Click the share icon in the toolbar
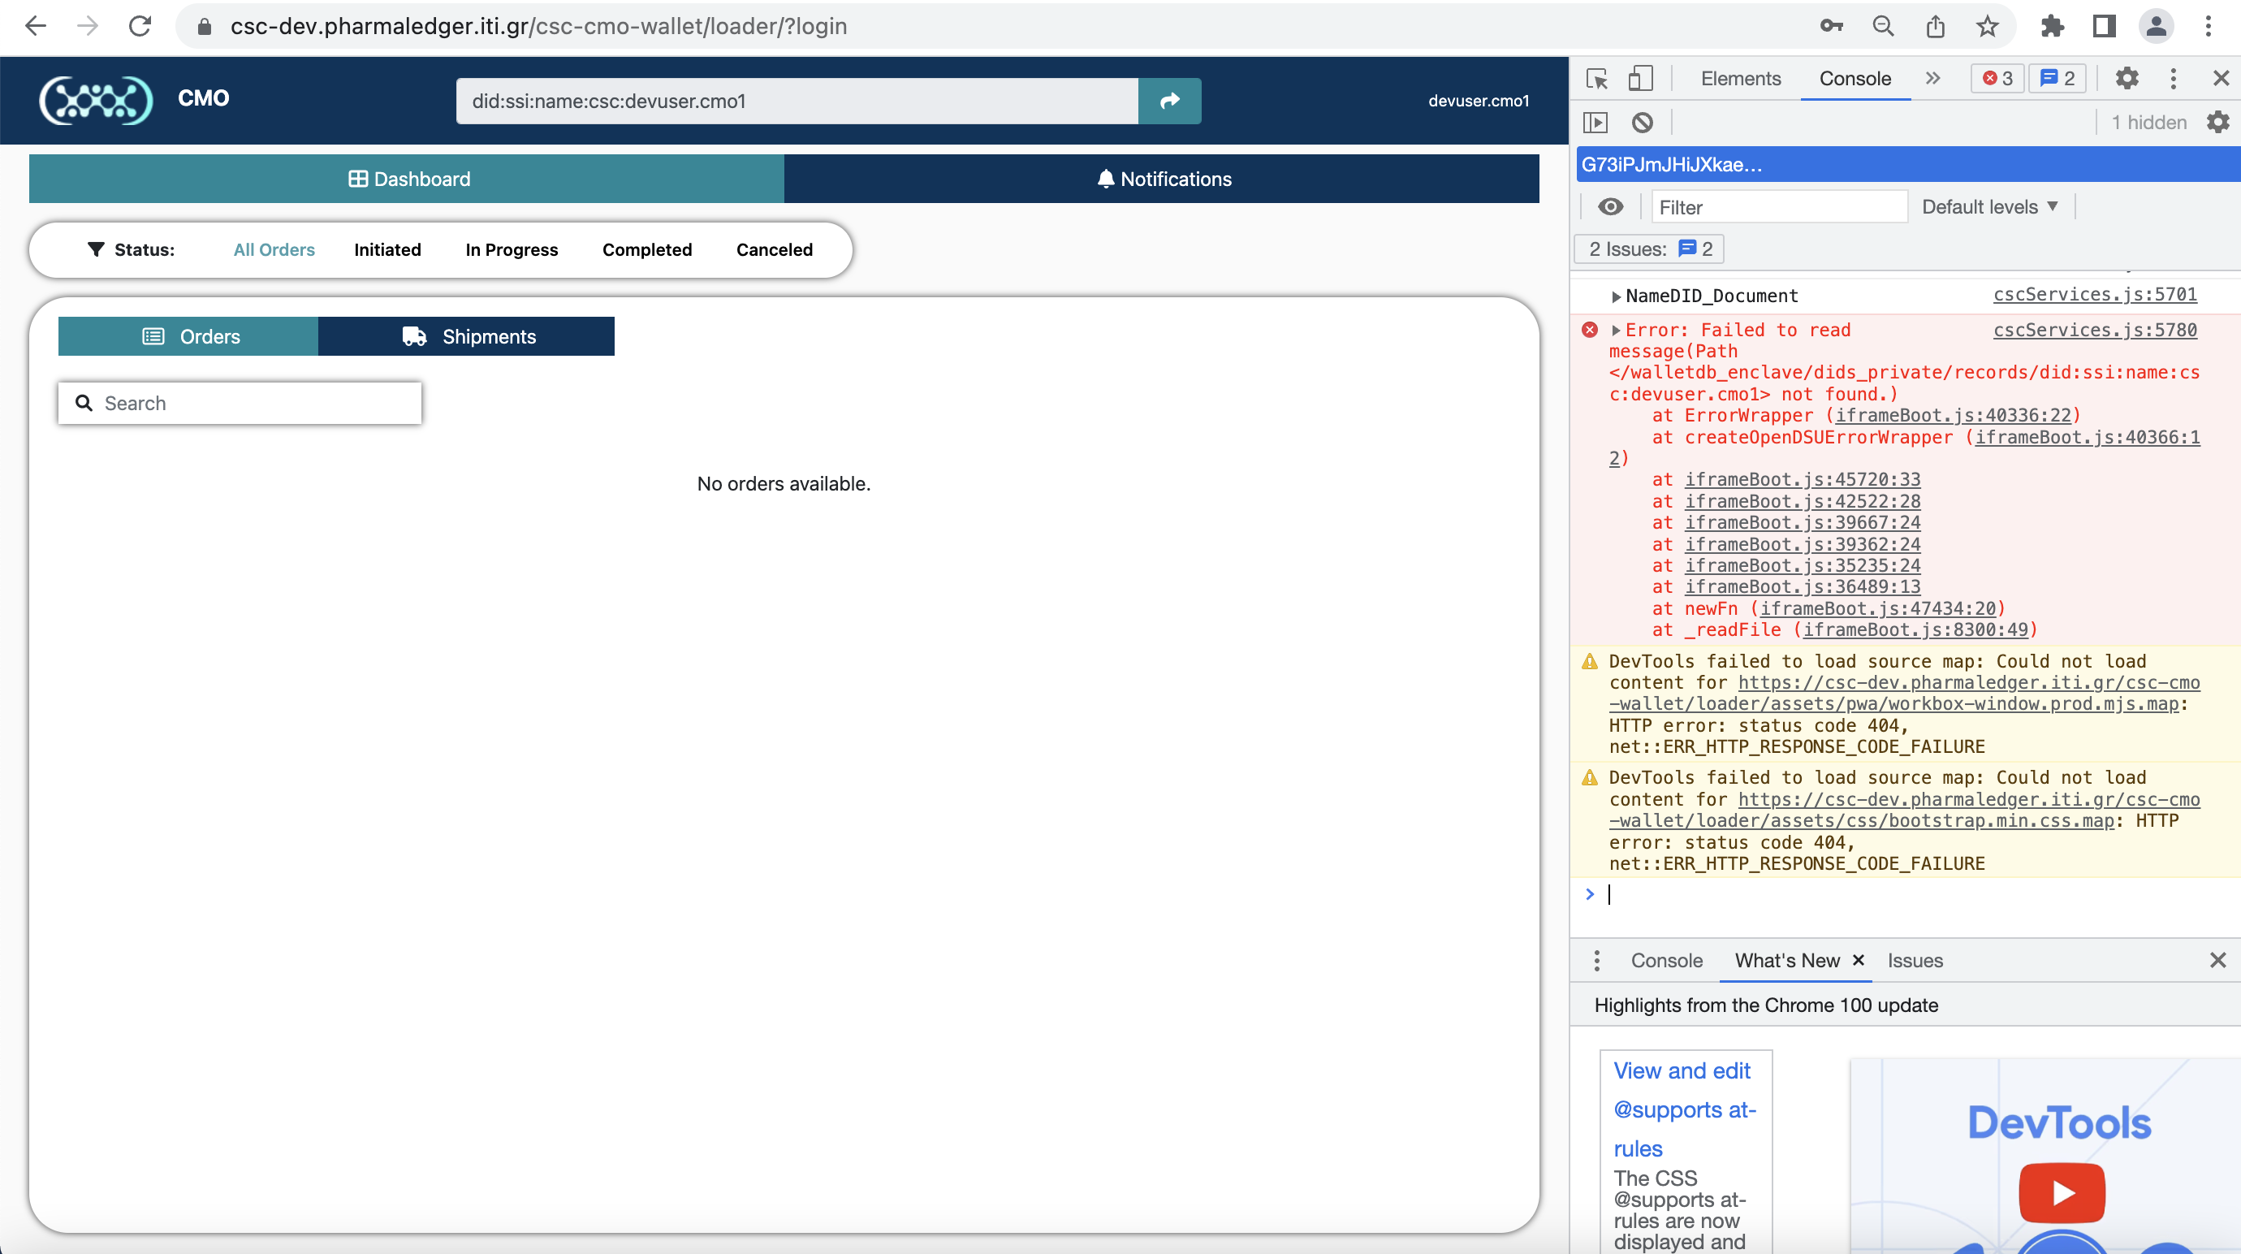This screenshot has width=2241, height=1254. coord(1935,26)
